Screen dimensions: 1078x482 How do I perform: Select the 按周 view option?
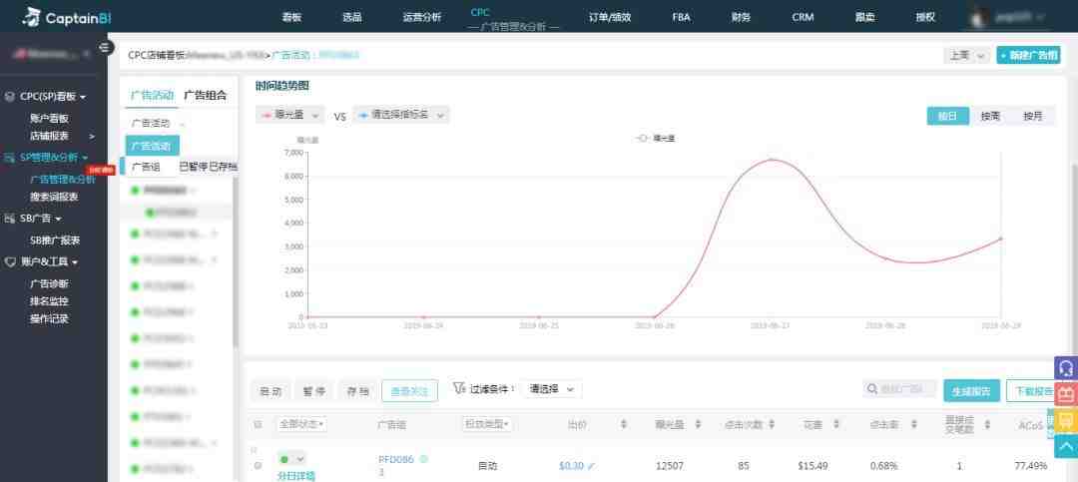[990, 116]
